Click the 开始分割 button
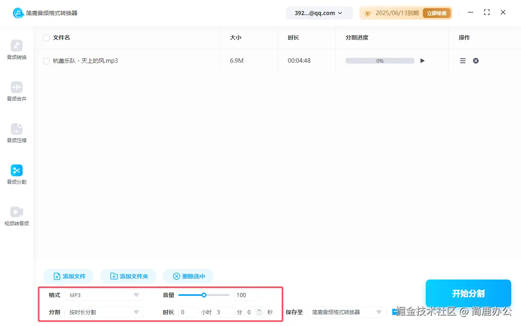Viewport: 521px width, 326px height. pyautogui.click(x=468, y=293)
